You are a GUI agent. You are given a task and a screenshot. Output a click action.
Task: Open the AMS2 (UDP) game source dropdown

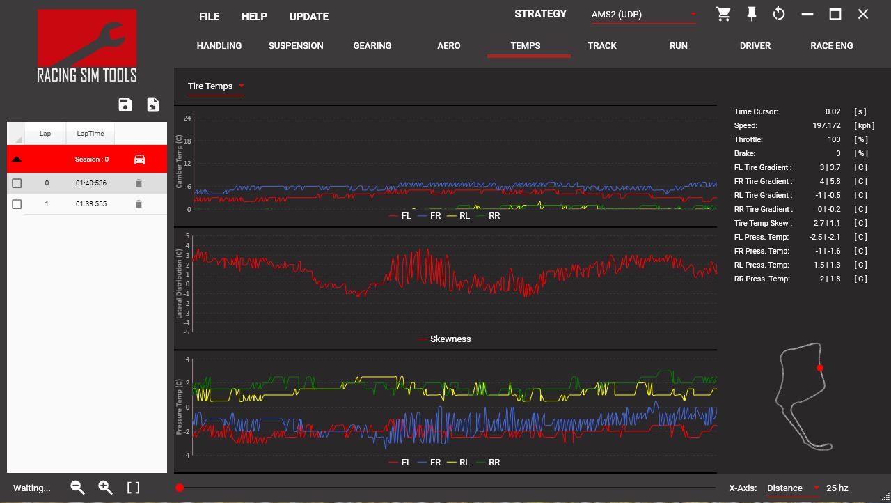tap(643, 15)
